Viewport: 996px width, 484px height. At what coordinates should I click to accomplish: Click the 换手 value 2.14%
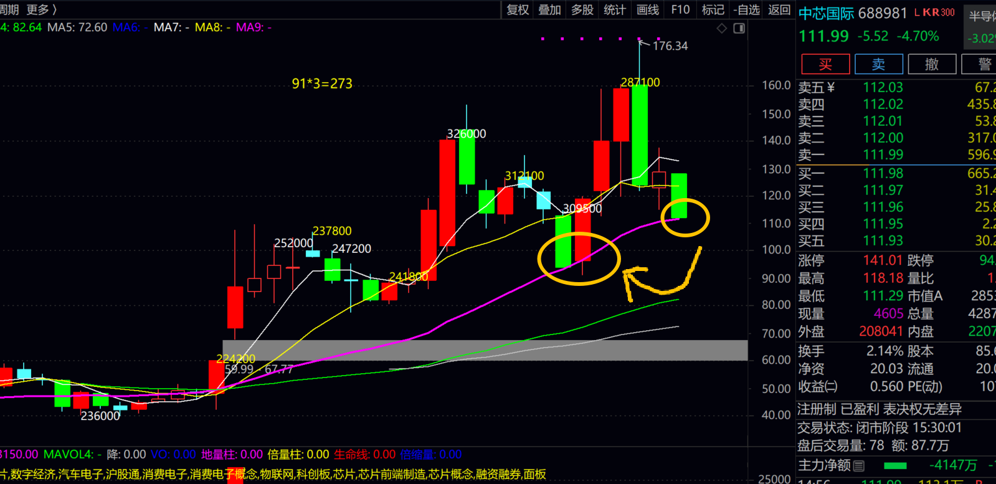tap(885, 351)
